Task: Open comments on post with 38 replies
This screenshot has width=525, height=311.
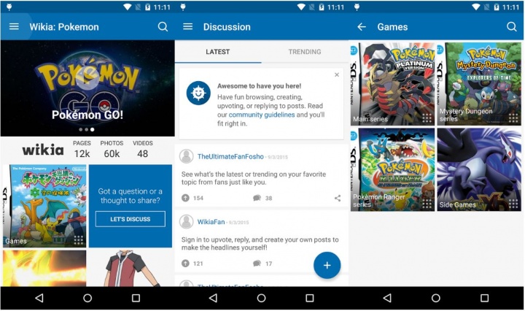Action: coord(257,198)
